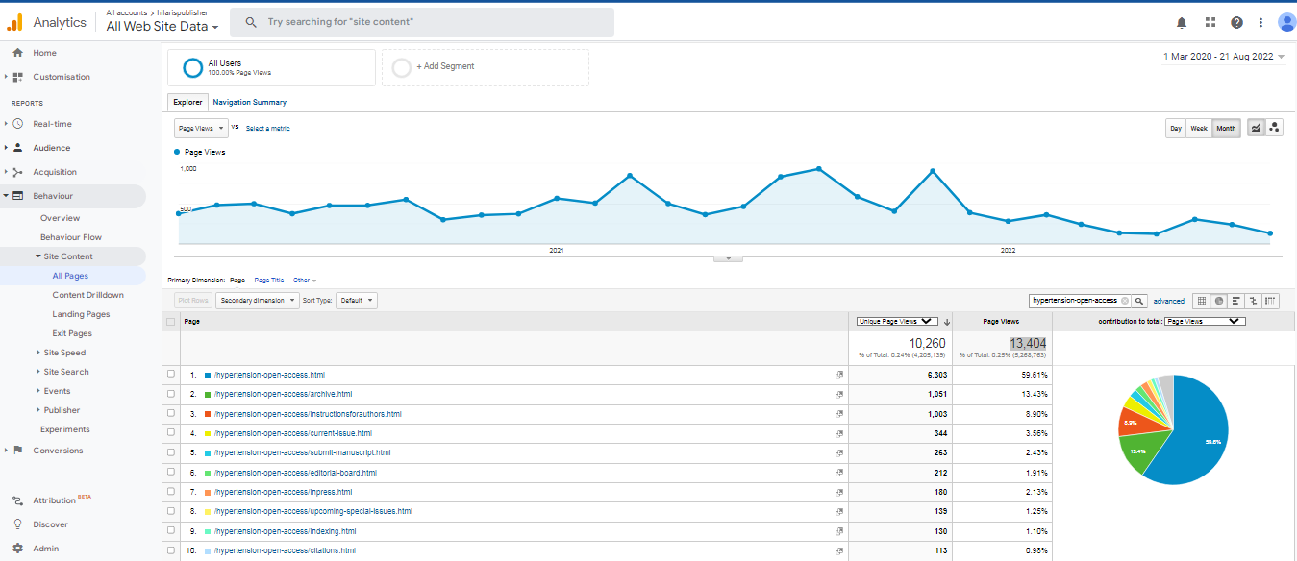Switch to the Navigation Summary tab
This screenshot has height=561, width=1297.
(249, 102)
